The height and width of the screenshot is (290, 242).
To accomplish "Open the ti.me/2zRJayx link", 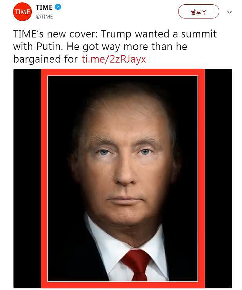I will point(114,59).
